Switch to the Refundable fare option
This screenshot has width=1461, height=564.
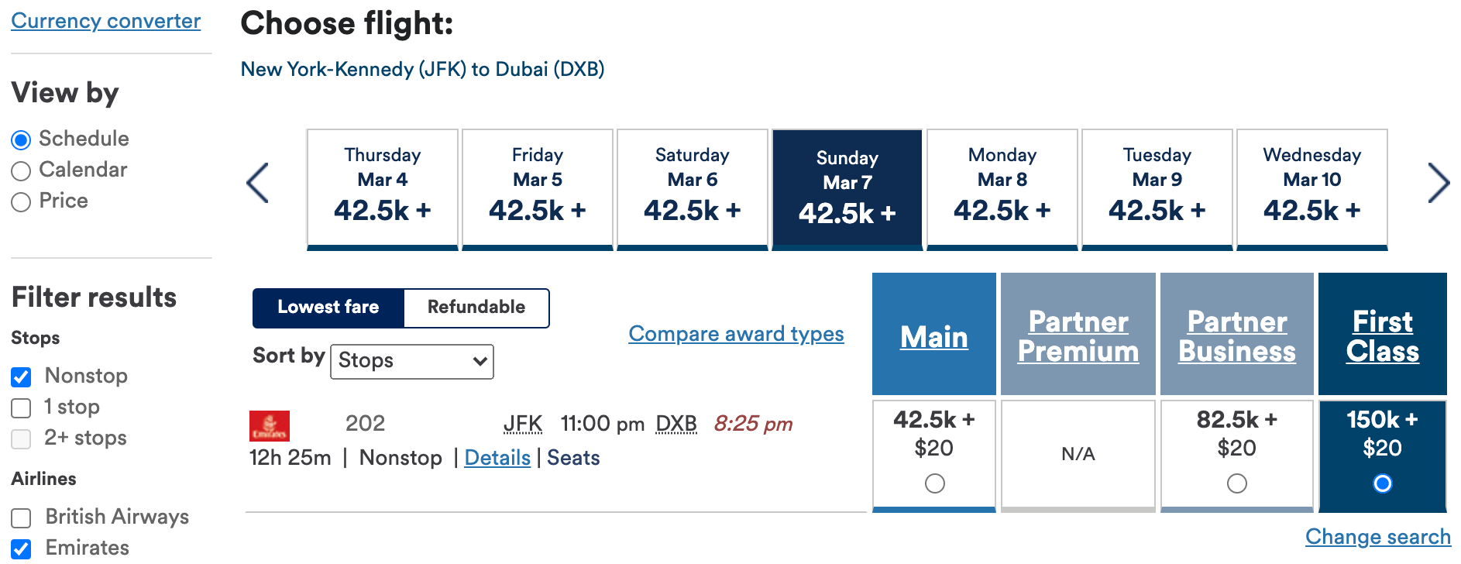[476, 308]
